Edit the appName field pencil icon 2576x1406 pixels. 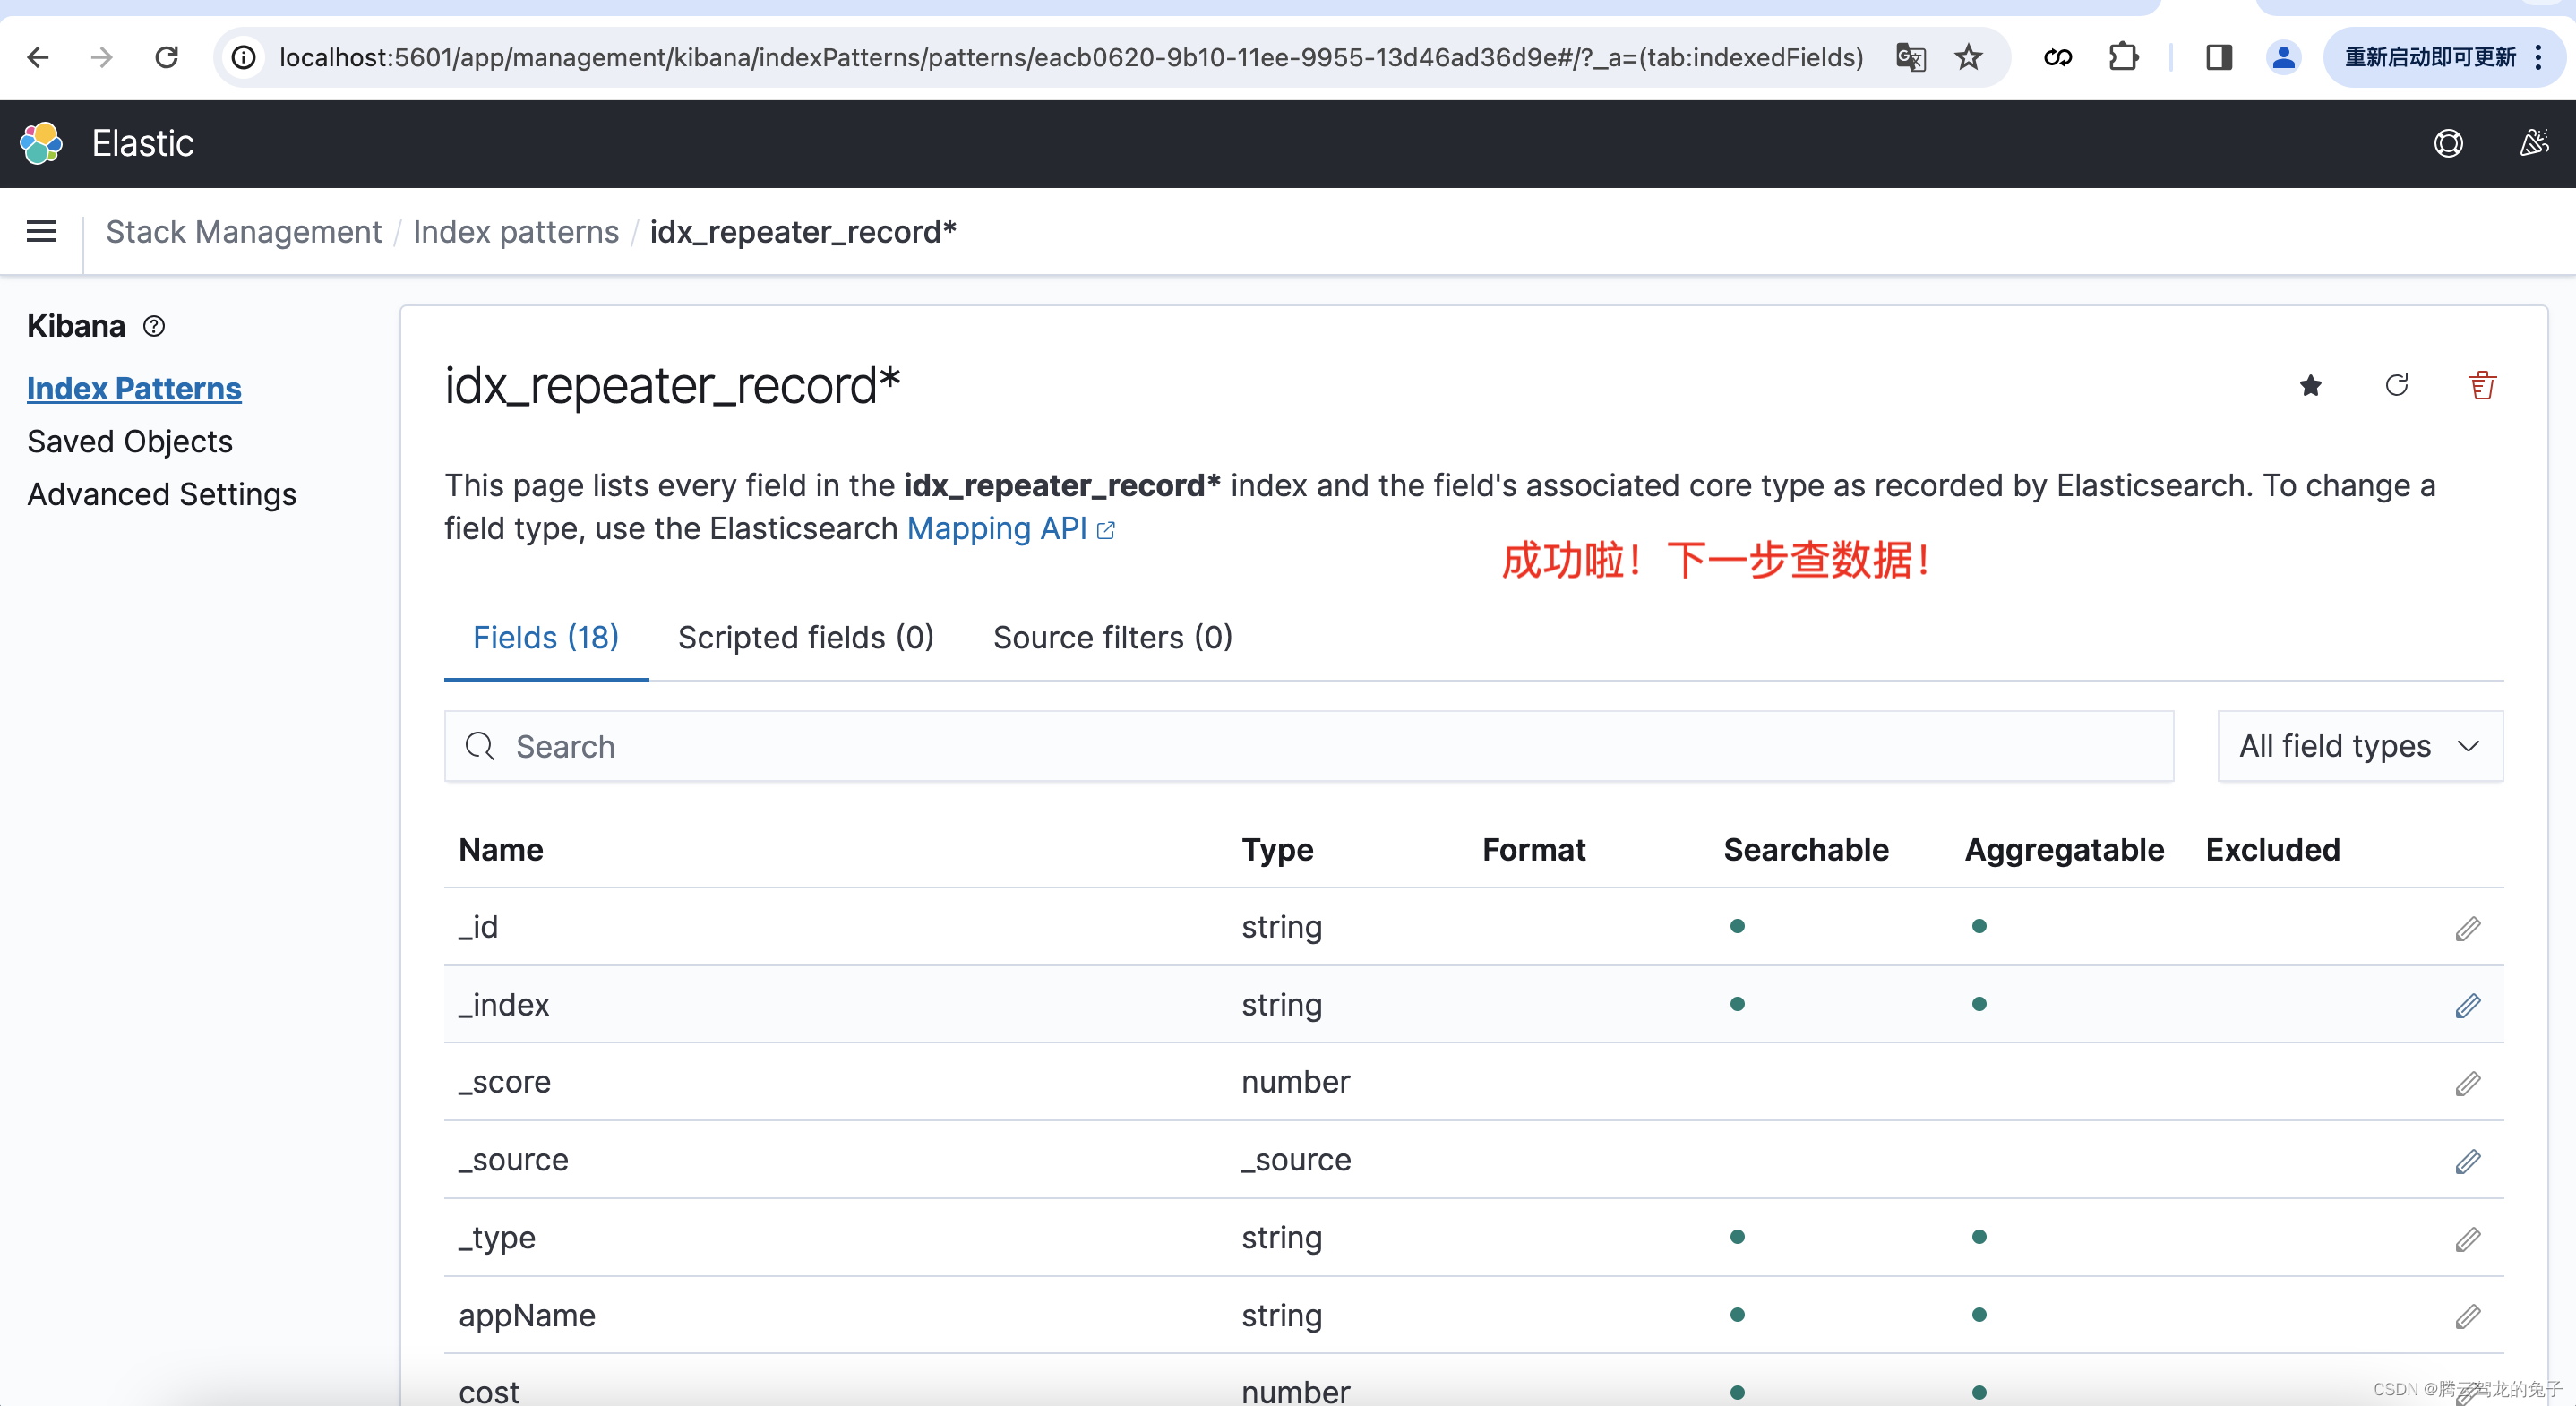[x=2467, y=1316]
